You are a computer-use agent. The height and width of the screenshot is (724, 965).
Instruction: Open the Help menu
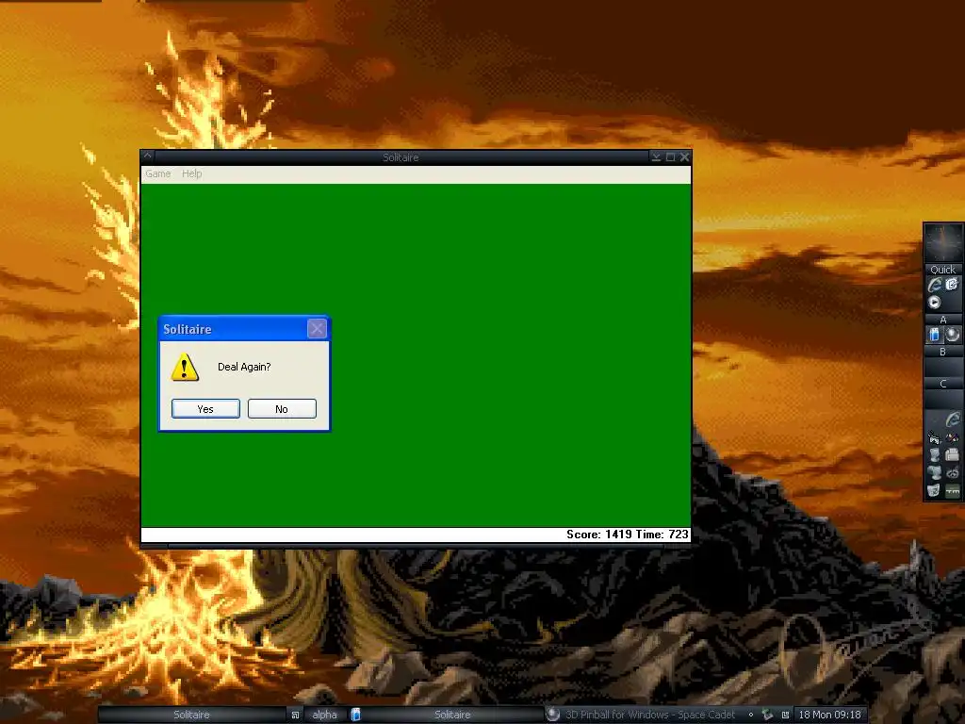[x=192, y=173]
